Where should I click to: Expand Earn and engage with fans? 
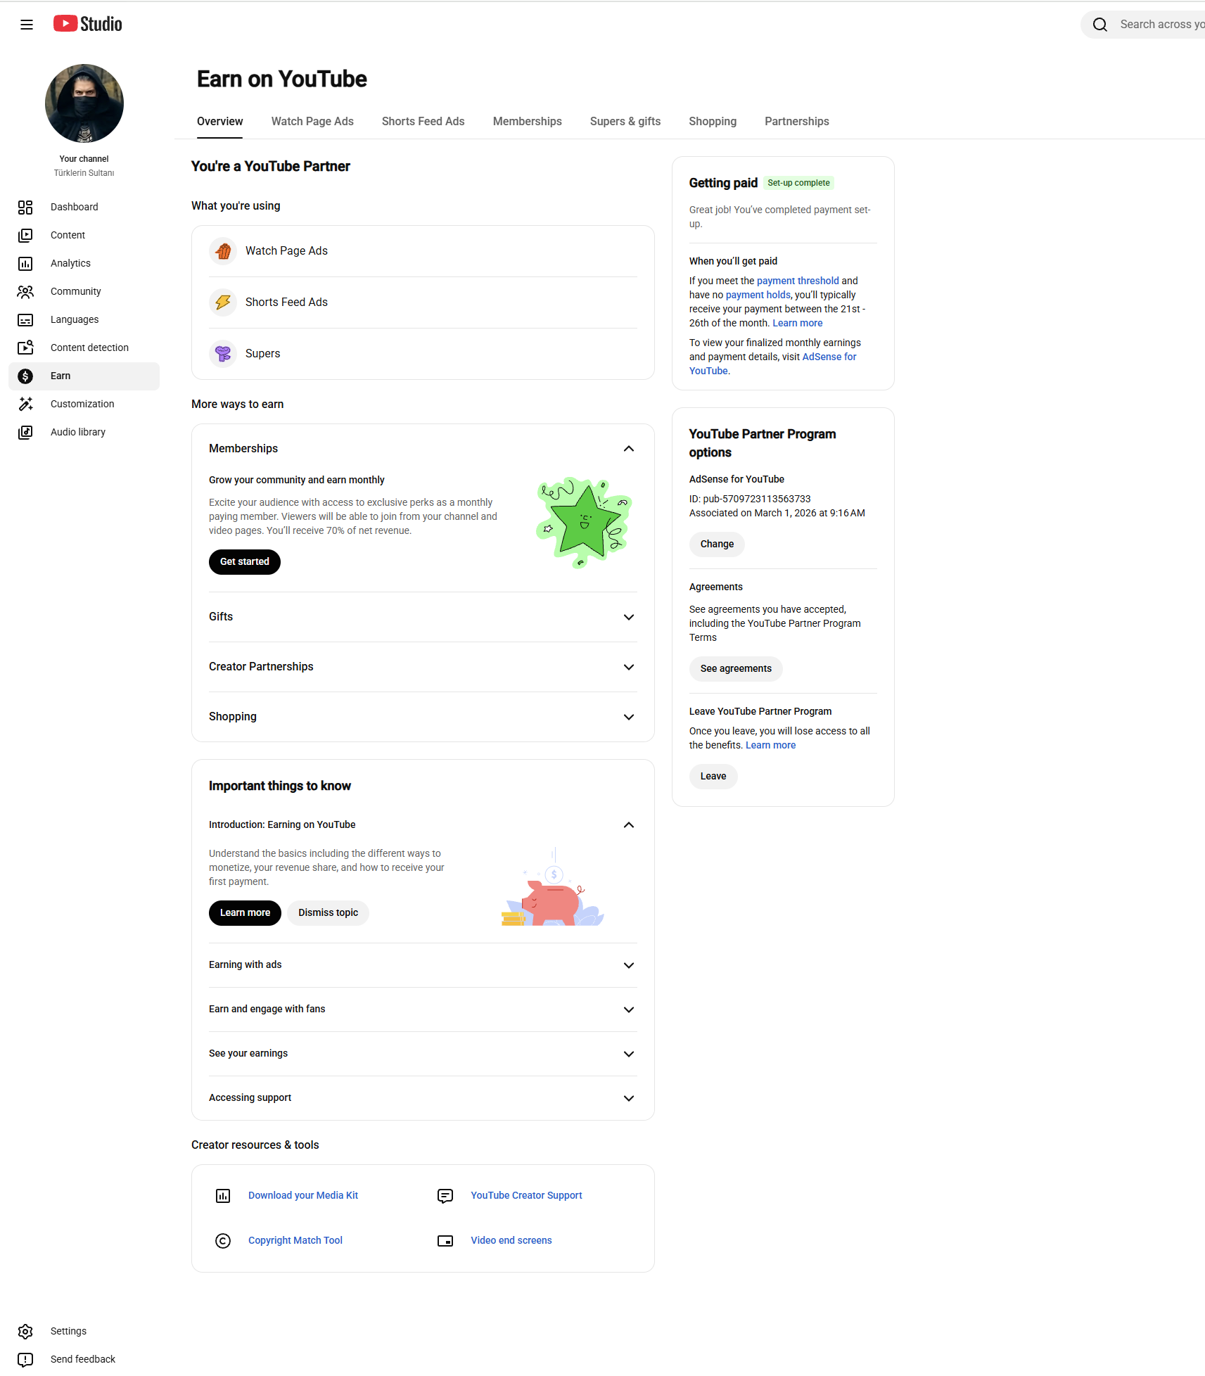[629, 1009]
